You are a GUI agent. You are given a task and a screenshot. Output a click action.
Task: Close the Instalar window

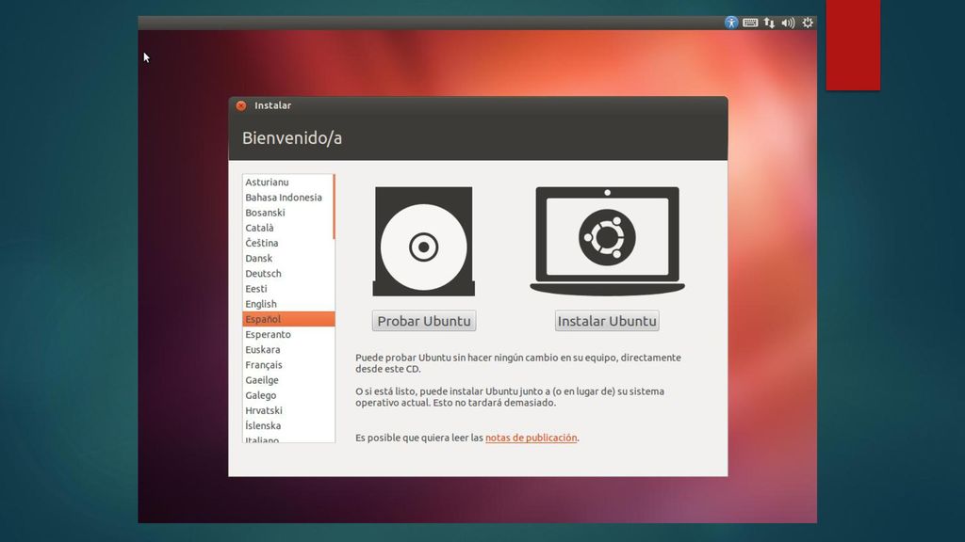coord(241,105)
